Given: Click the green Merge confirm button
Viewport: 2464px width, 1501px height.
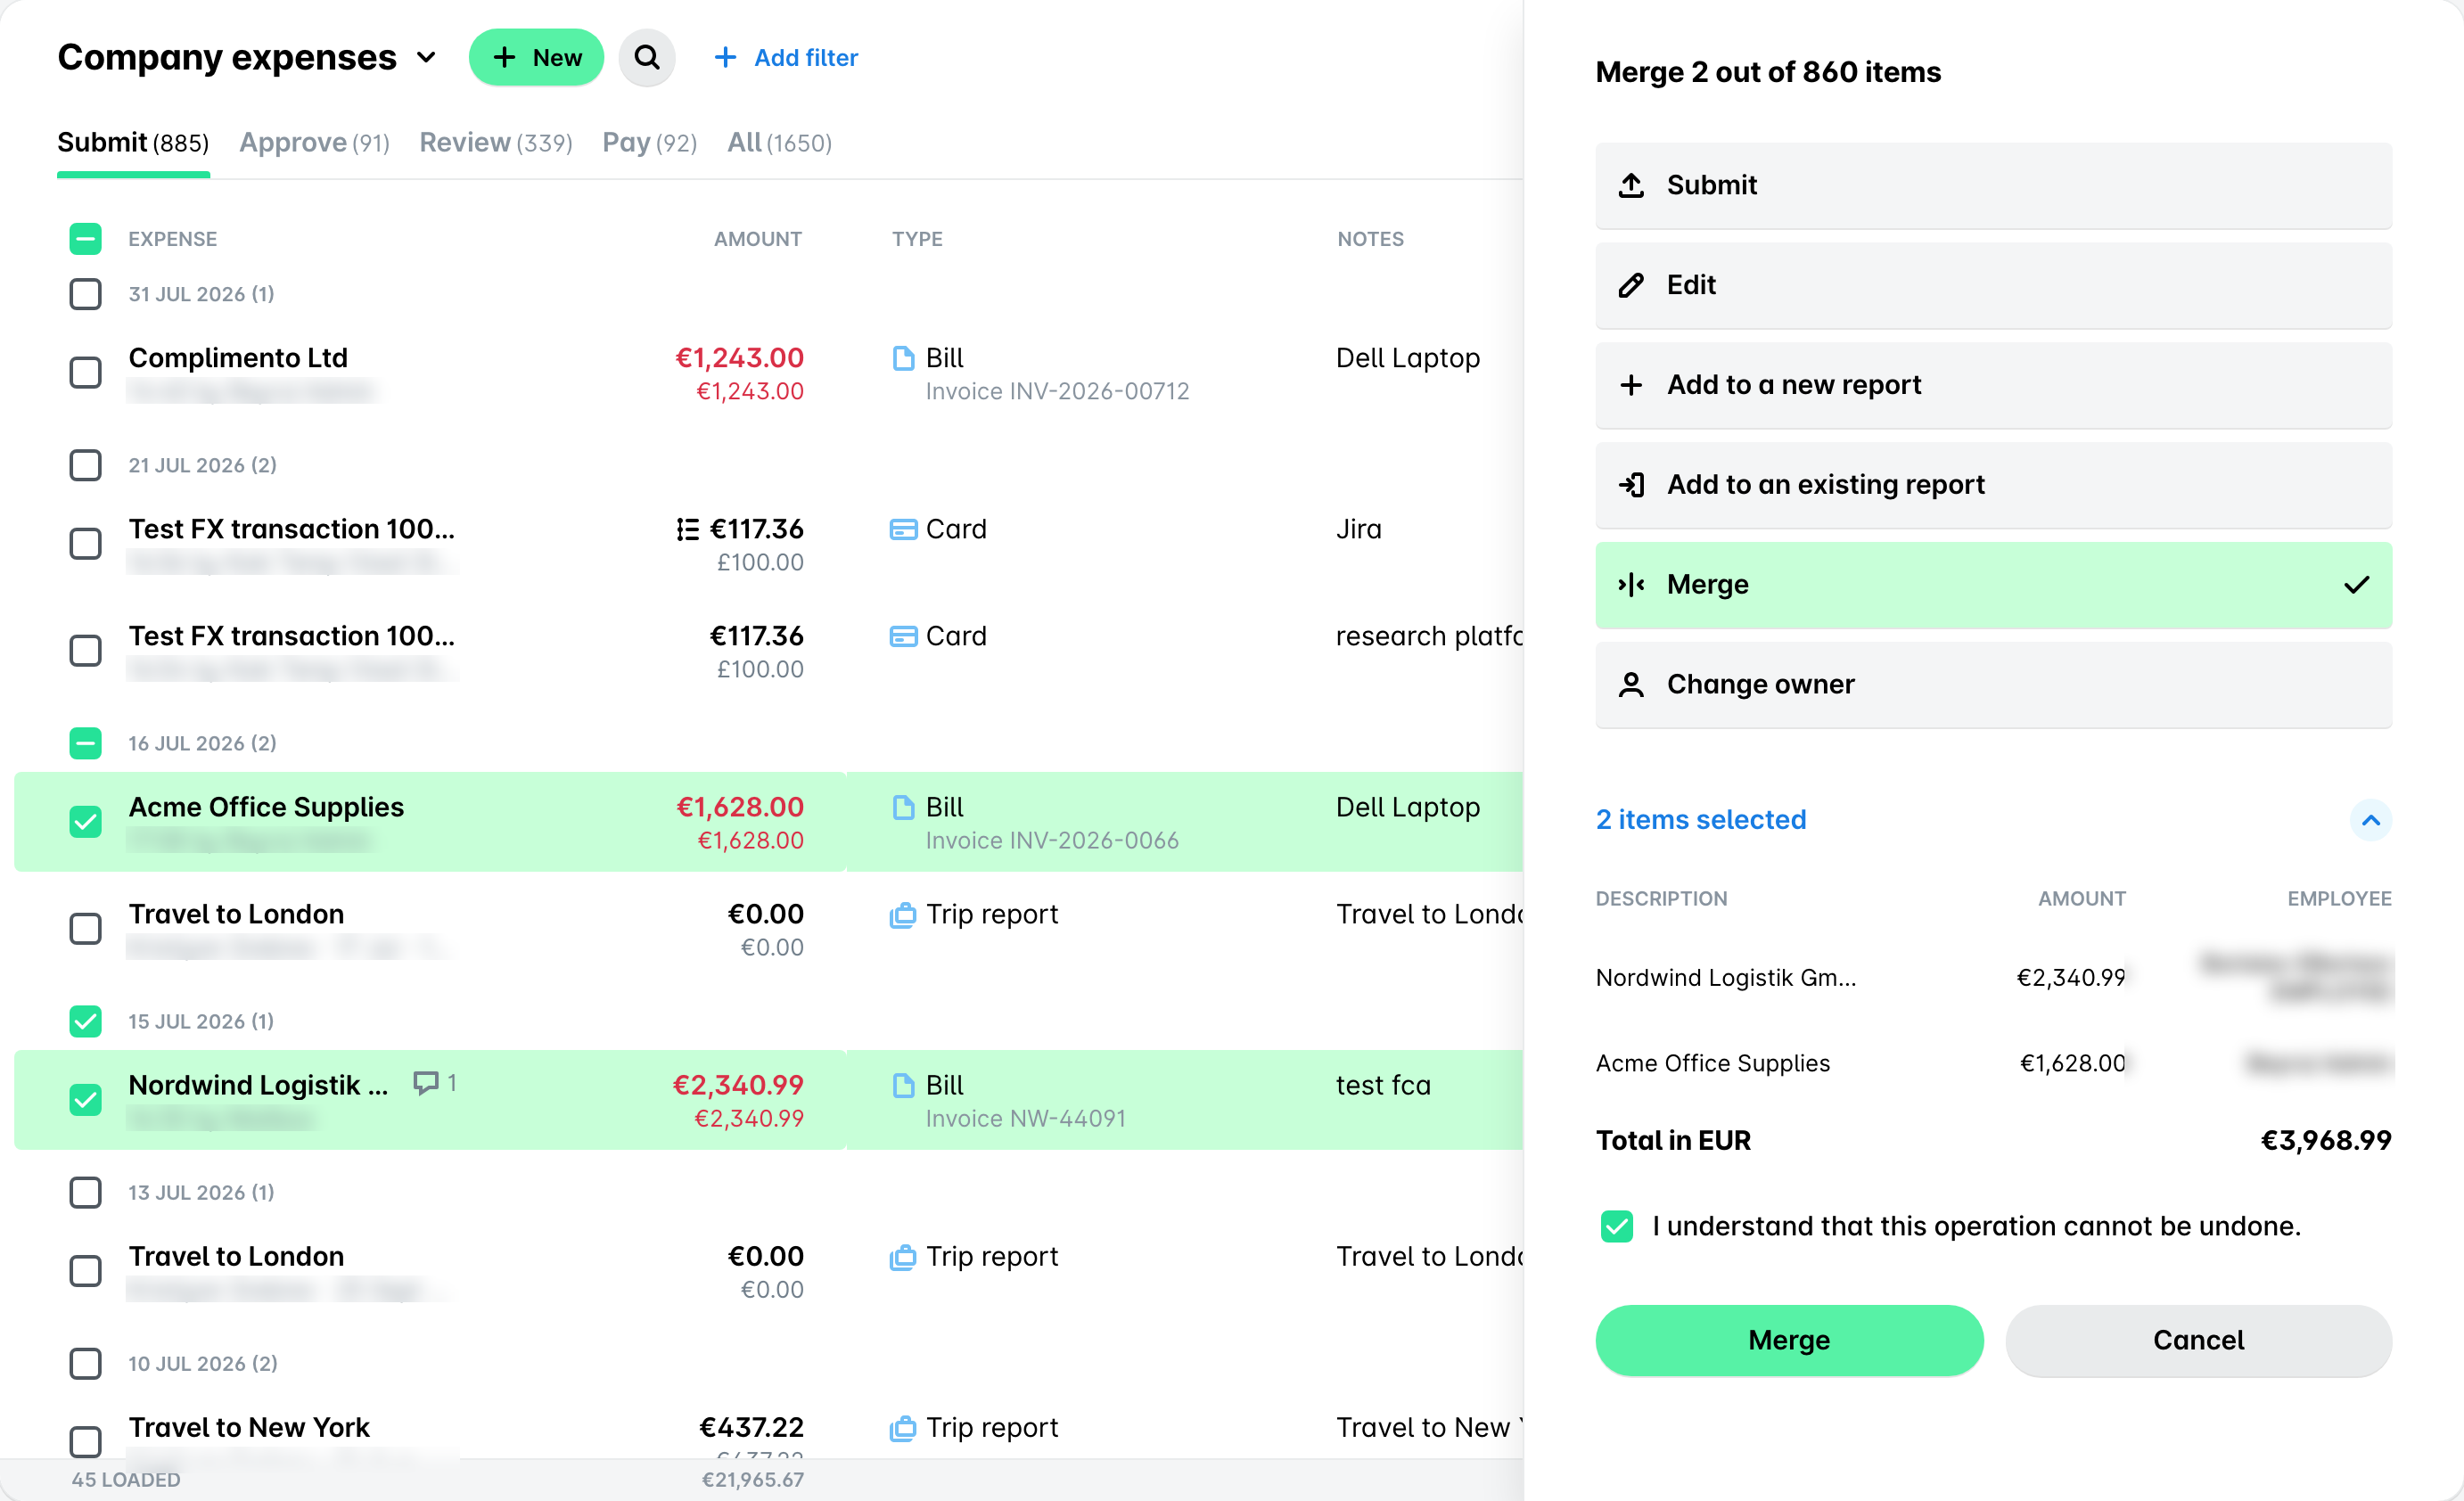Looking at the screenshot, I should [1789, 1340].
